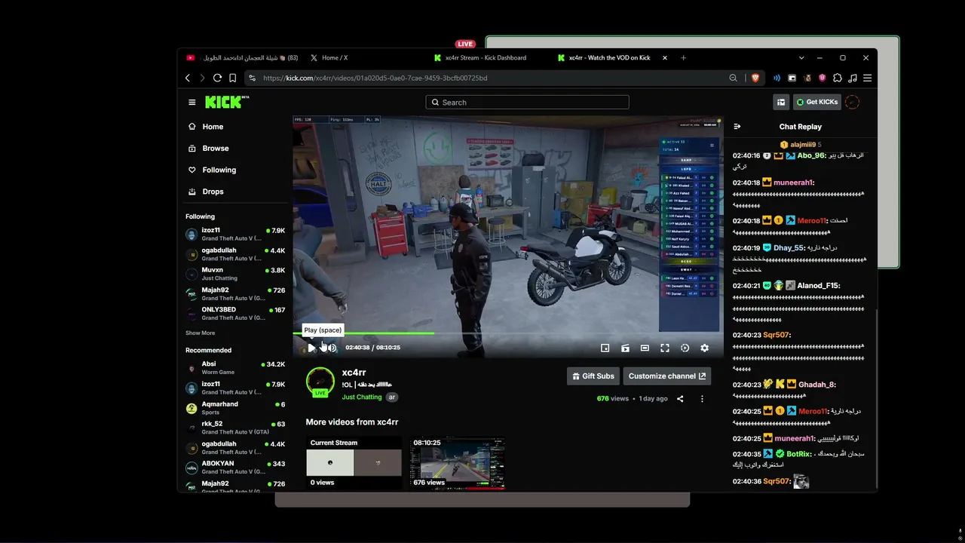Click username muneerah1 in chat at 02:40:18
This screenshot has width=965, height=543.
(794, 183)
